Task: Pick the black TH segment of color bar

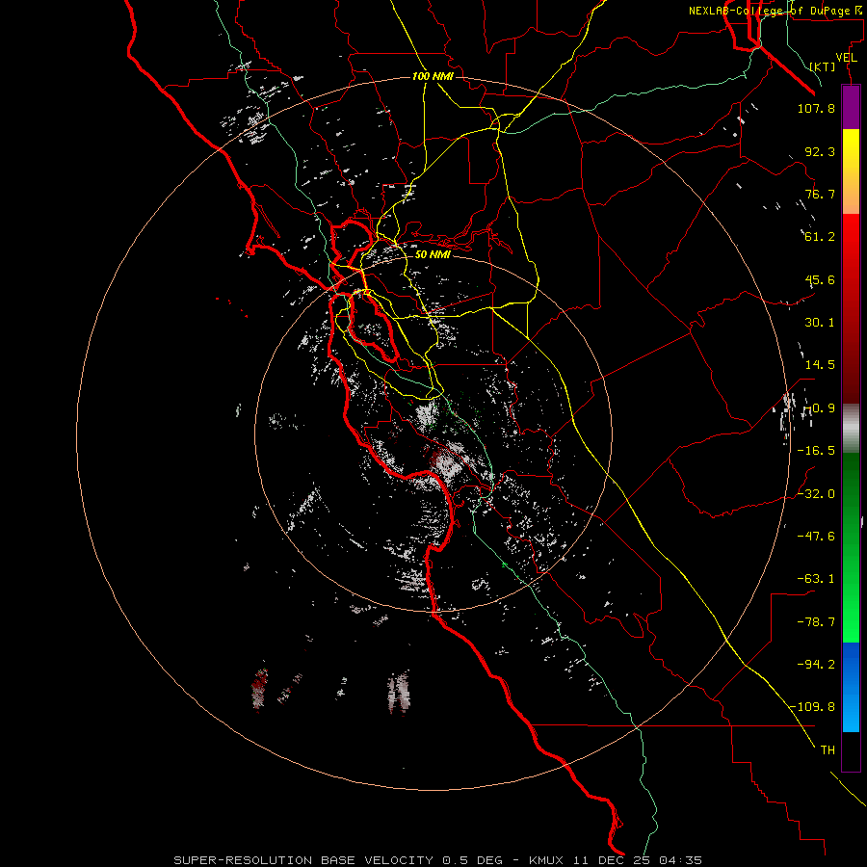Action: tap(851, 751)
